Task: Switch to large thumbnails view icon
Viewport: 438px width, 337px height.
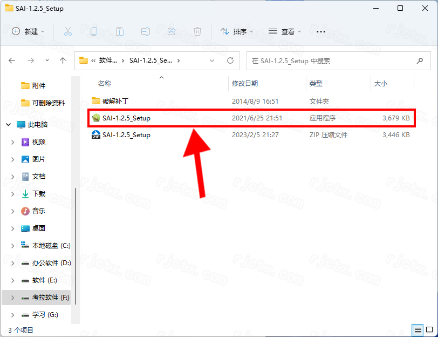Action: click(x=429, y=330)
